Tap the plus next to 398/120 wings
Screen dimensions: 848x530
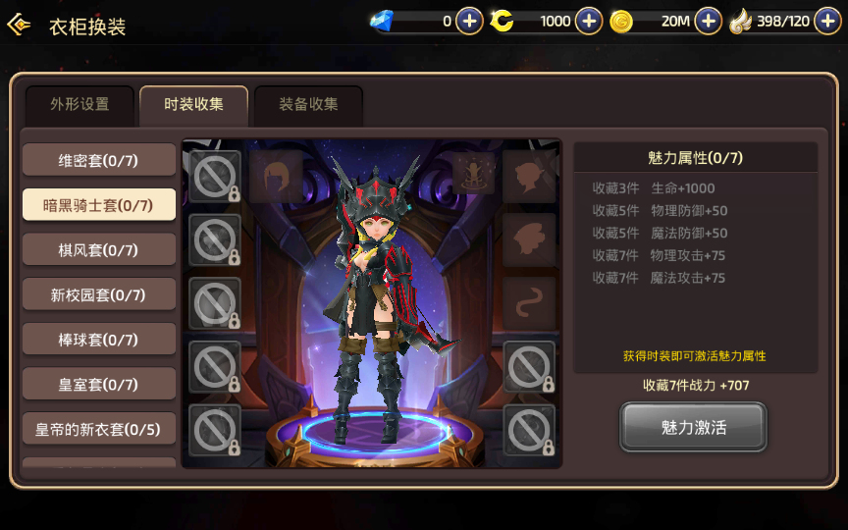click(x=827, y=21)
